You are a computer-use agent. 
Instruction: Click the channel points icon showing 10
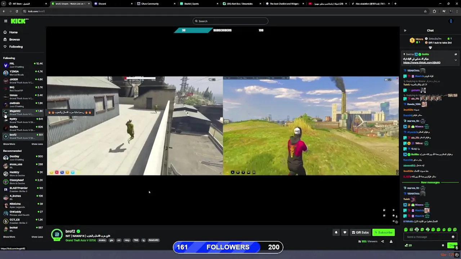[408, 245]
